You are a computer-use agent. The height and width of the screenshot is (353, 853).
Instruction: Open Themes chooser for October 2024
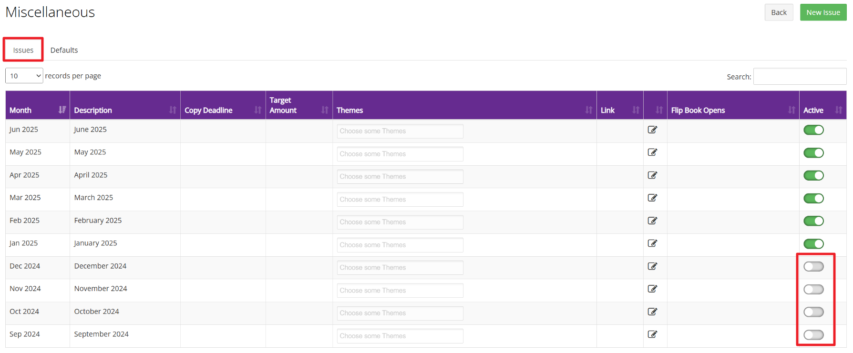(x=400, y=313)
